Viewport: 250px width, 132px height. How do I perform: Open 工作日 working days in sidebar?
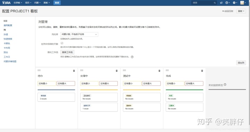coord(7,57)
